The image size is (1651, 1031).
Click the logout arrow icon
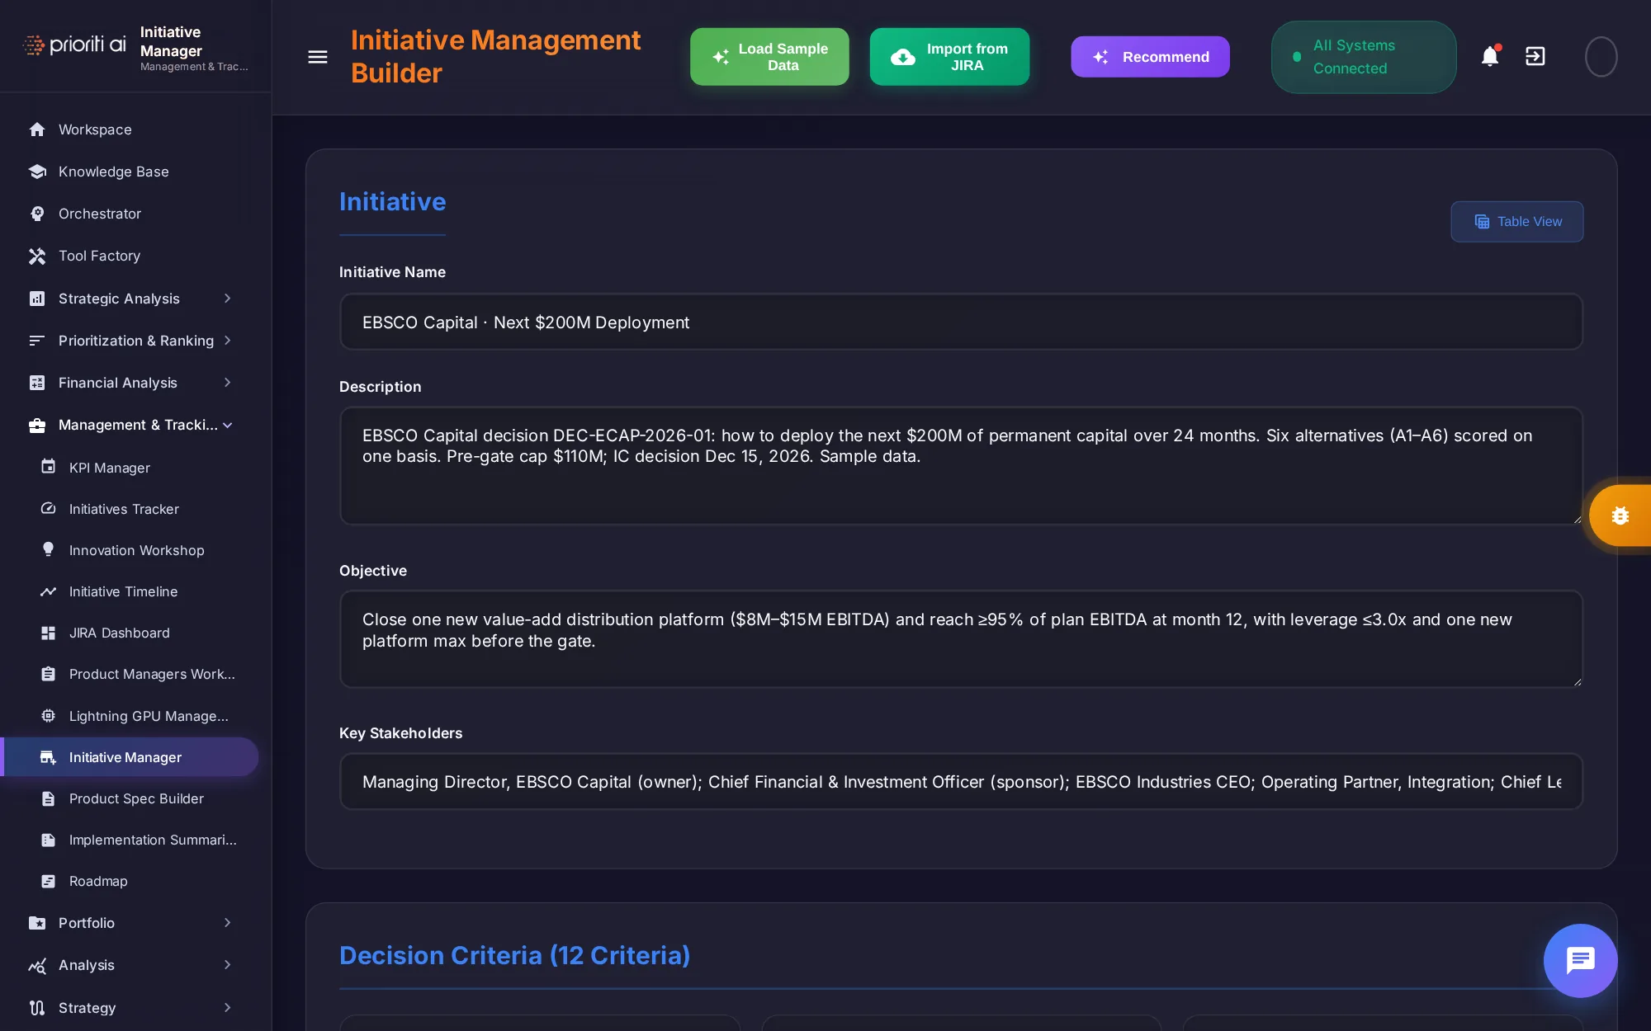[1535, 56]
